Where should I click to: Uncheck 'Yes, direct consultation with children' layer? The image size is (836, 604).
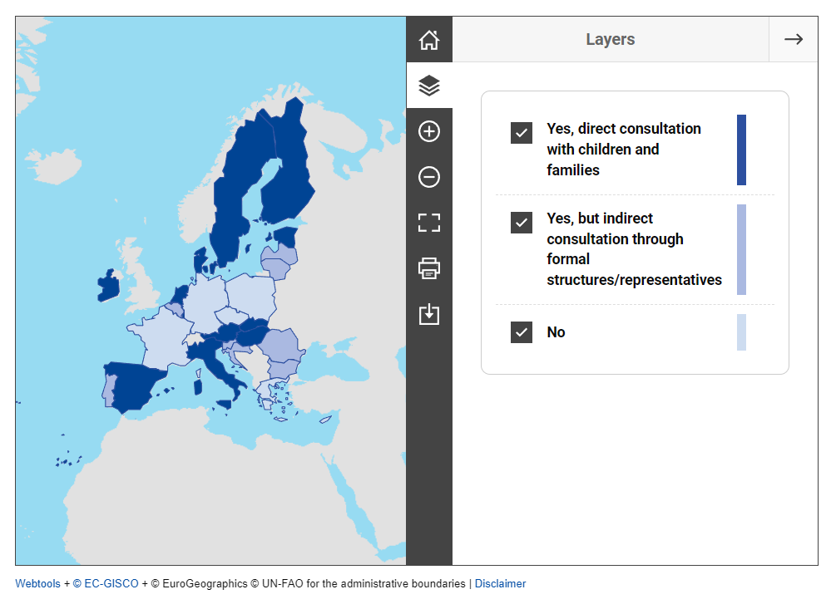[522, 133]
